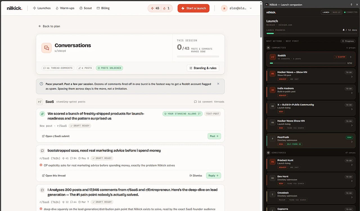Image resolution: width=360 pixels, height=211 pixels.
Task: Click the Posts unlocked badge
Action: 109,68
